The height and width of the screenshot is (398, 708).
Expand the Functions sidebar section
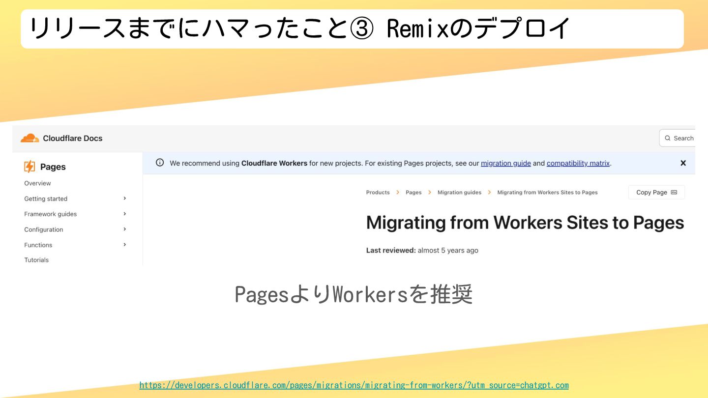pyautogui.click(x=125, y=245)
